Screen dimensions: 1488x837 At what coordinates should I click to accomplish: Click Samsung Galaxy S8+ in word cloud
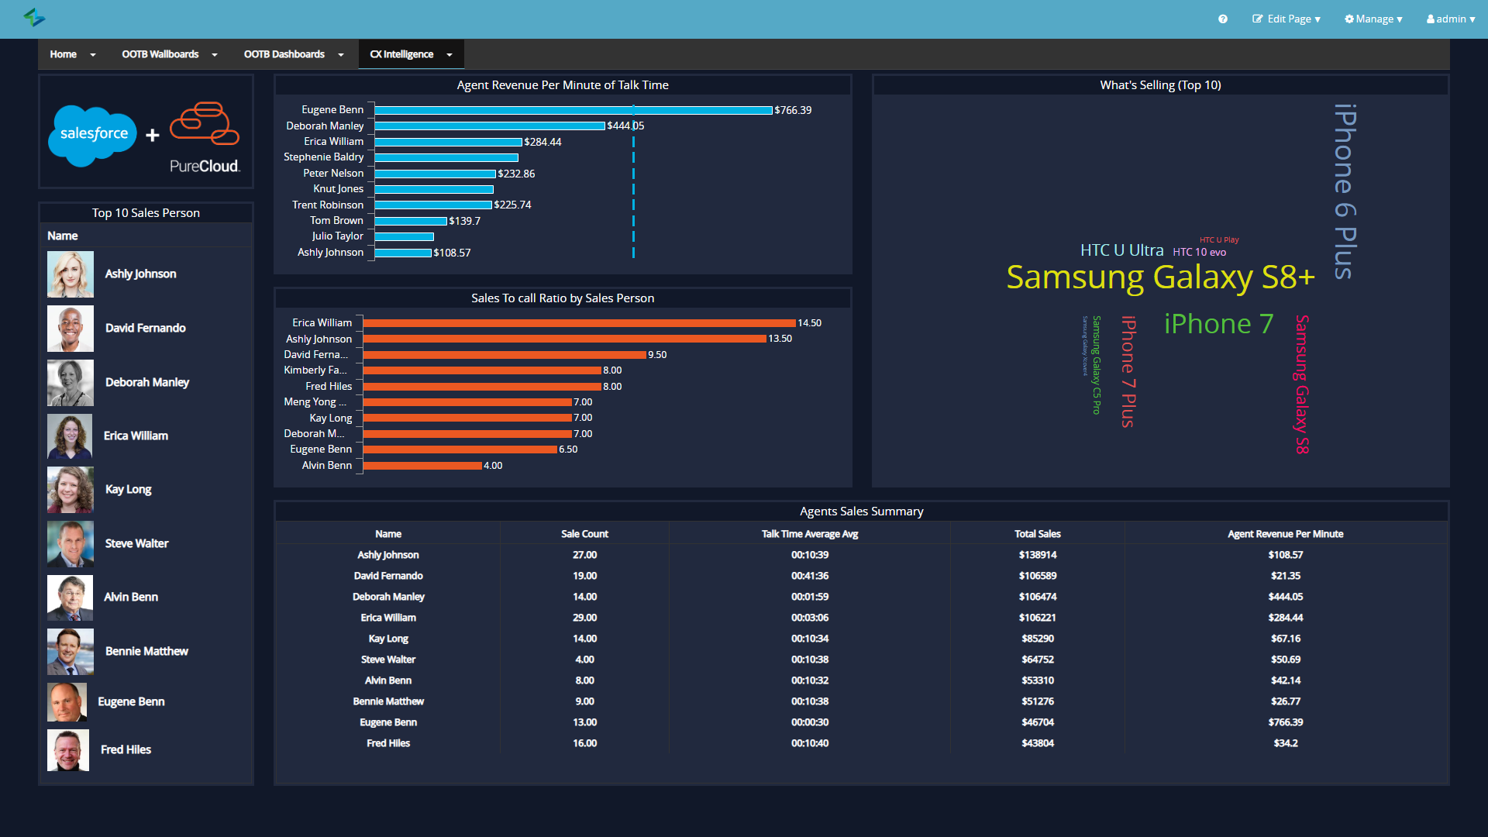click(x=1160, y=277)
